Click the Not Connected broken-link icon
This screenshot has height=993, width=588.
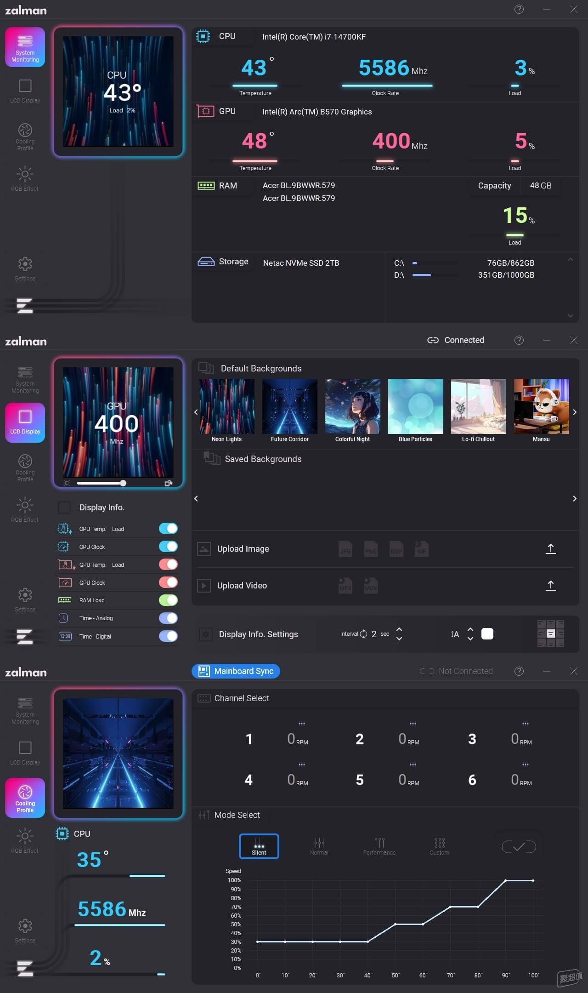(427, 671)
